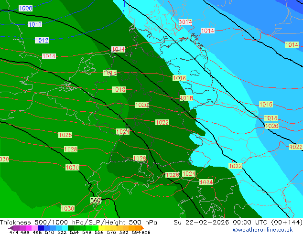
Task: Click the bright yellow legend swatch at 558
Action: 101,228
